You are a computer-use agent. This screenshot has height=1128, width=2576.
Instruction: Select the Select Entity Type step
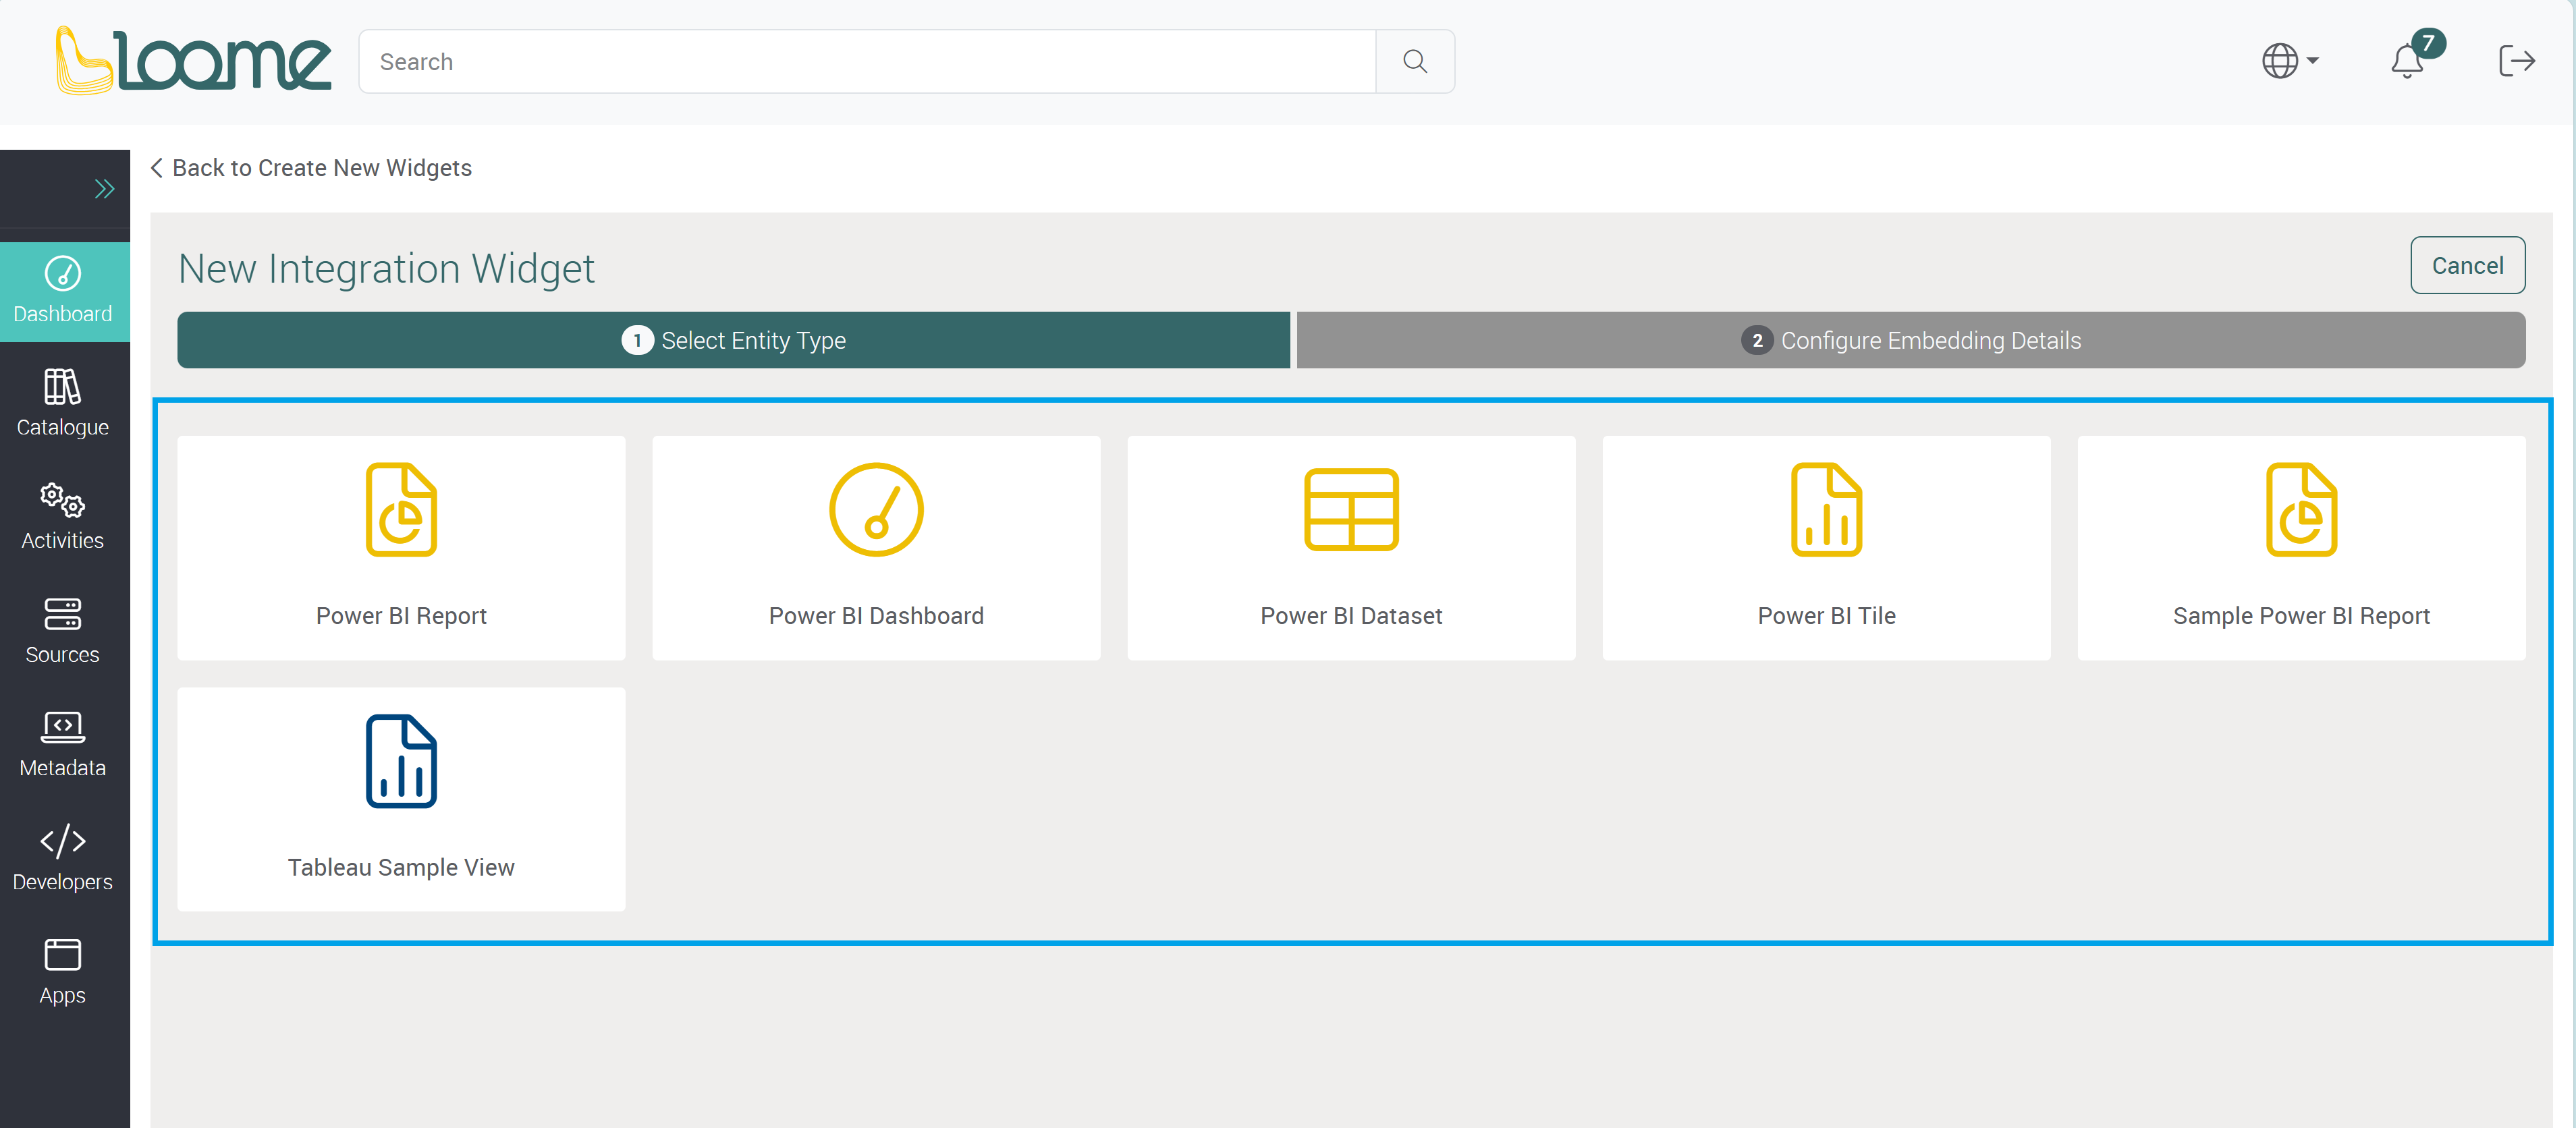733,340
